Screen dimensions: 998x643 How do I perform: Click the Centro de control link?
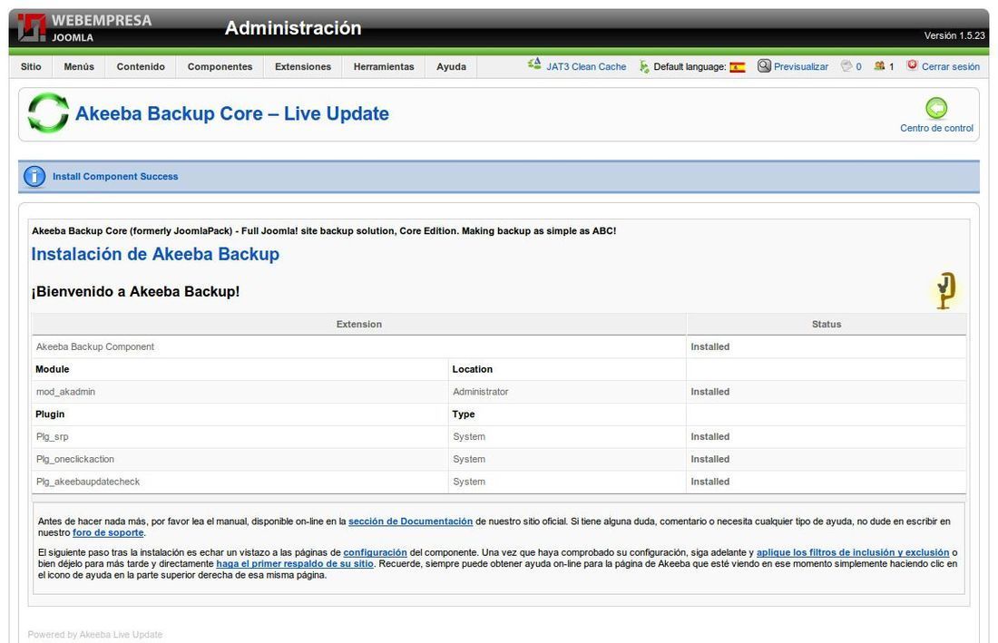point(936,128)
